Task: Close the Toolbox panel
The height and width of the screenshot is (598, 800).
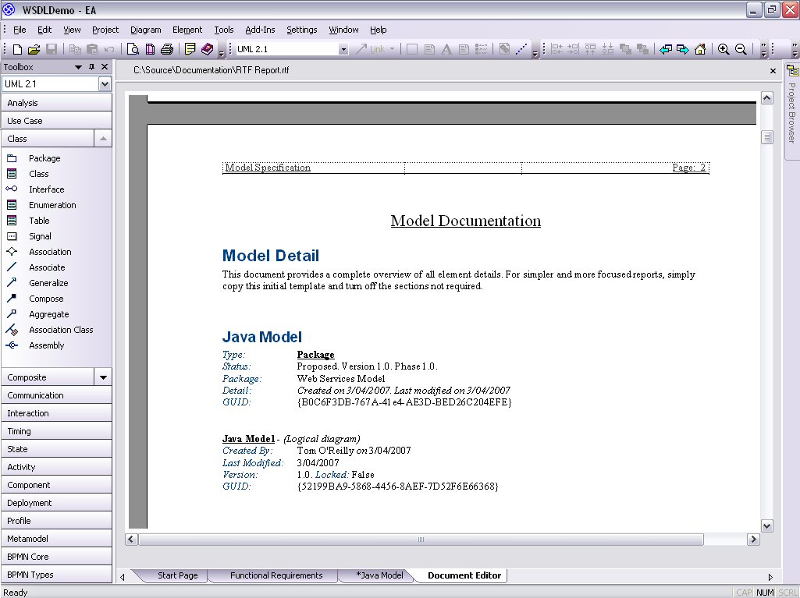Action: tap(105, 67)
